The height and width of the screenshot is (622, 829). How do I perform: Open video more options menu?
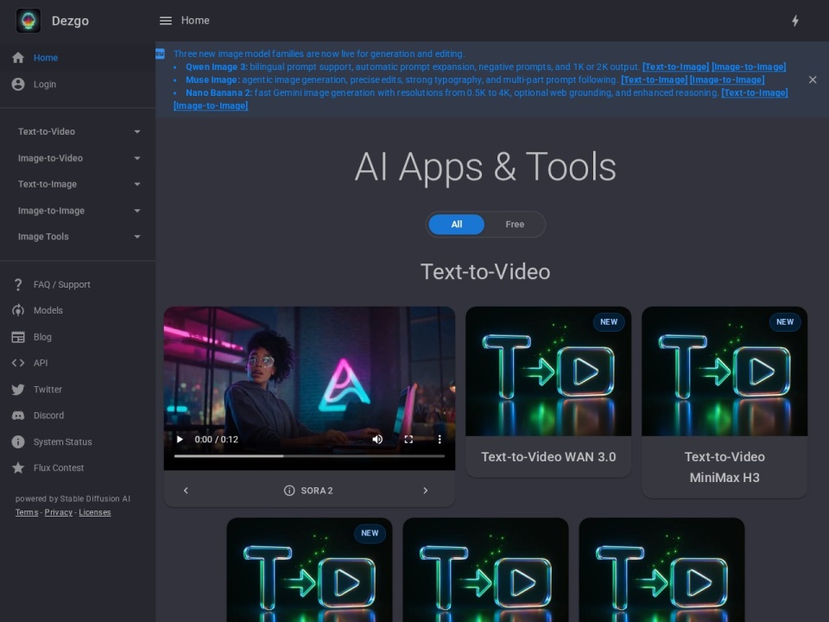pyautogui.click(x=440, y=440)
